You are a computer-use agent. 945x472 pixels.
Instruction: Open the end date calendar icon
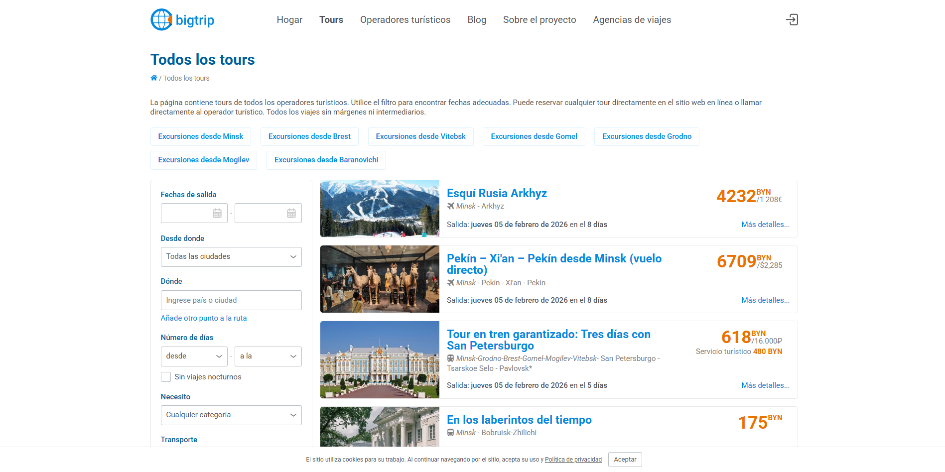(x=291, y=213)
